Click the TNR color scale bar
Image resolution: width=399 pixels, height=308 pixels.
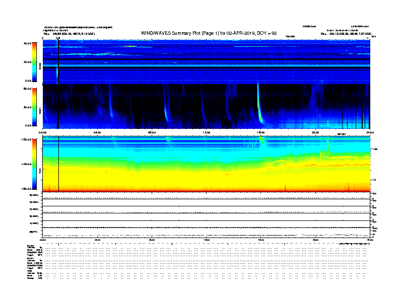click(34, 164)
